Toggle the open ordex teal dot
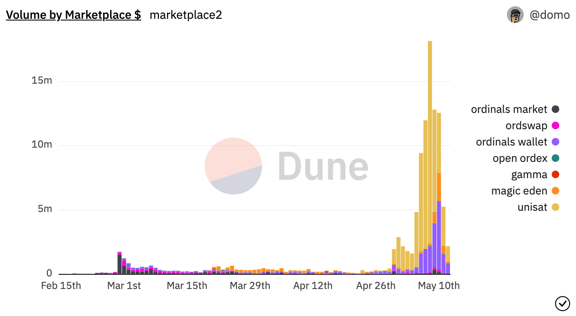This screenshot has height=317, width=576. coord(555,158)
